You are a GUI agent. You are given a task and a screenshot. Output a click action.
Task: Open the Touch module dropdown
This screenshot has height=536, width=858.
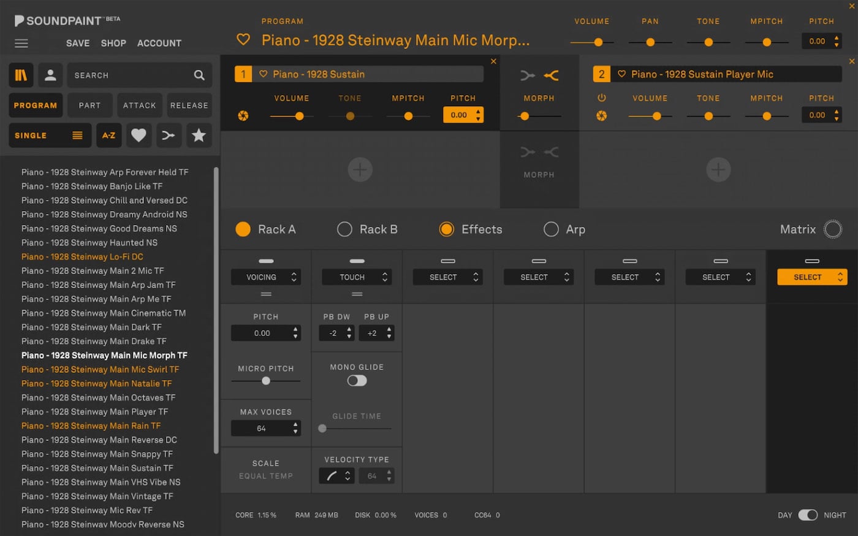pyautogui.click(x=357, y=277)
